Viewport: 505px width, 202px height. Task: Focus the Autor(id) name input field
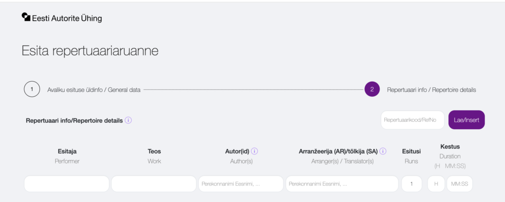(241, 184)
